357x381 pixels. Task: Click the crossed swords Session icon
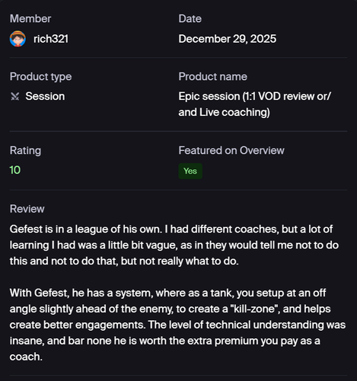pyautogui.click(x=15, y=96)
